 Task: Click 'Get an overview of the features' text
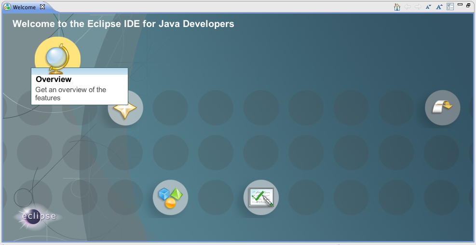(71, 94)
